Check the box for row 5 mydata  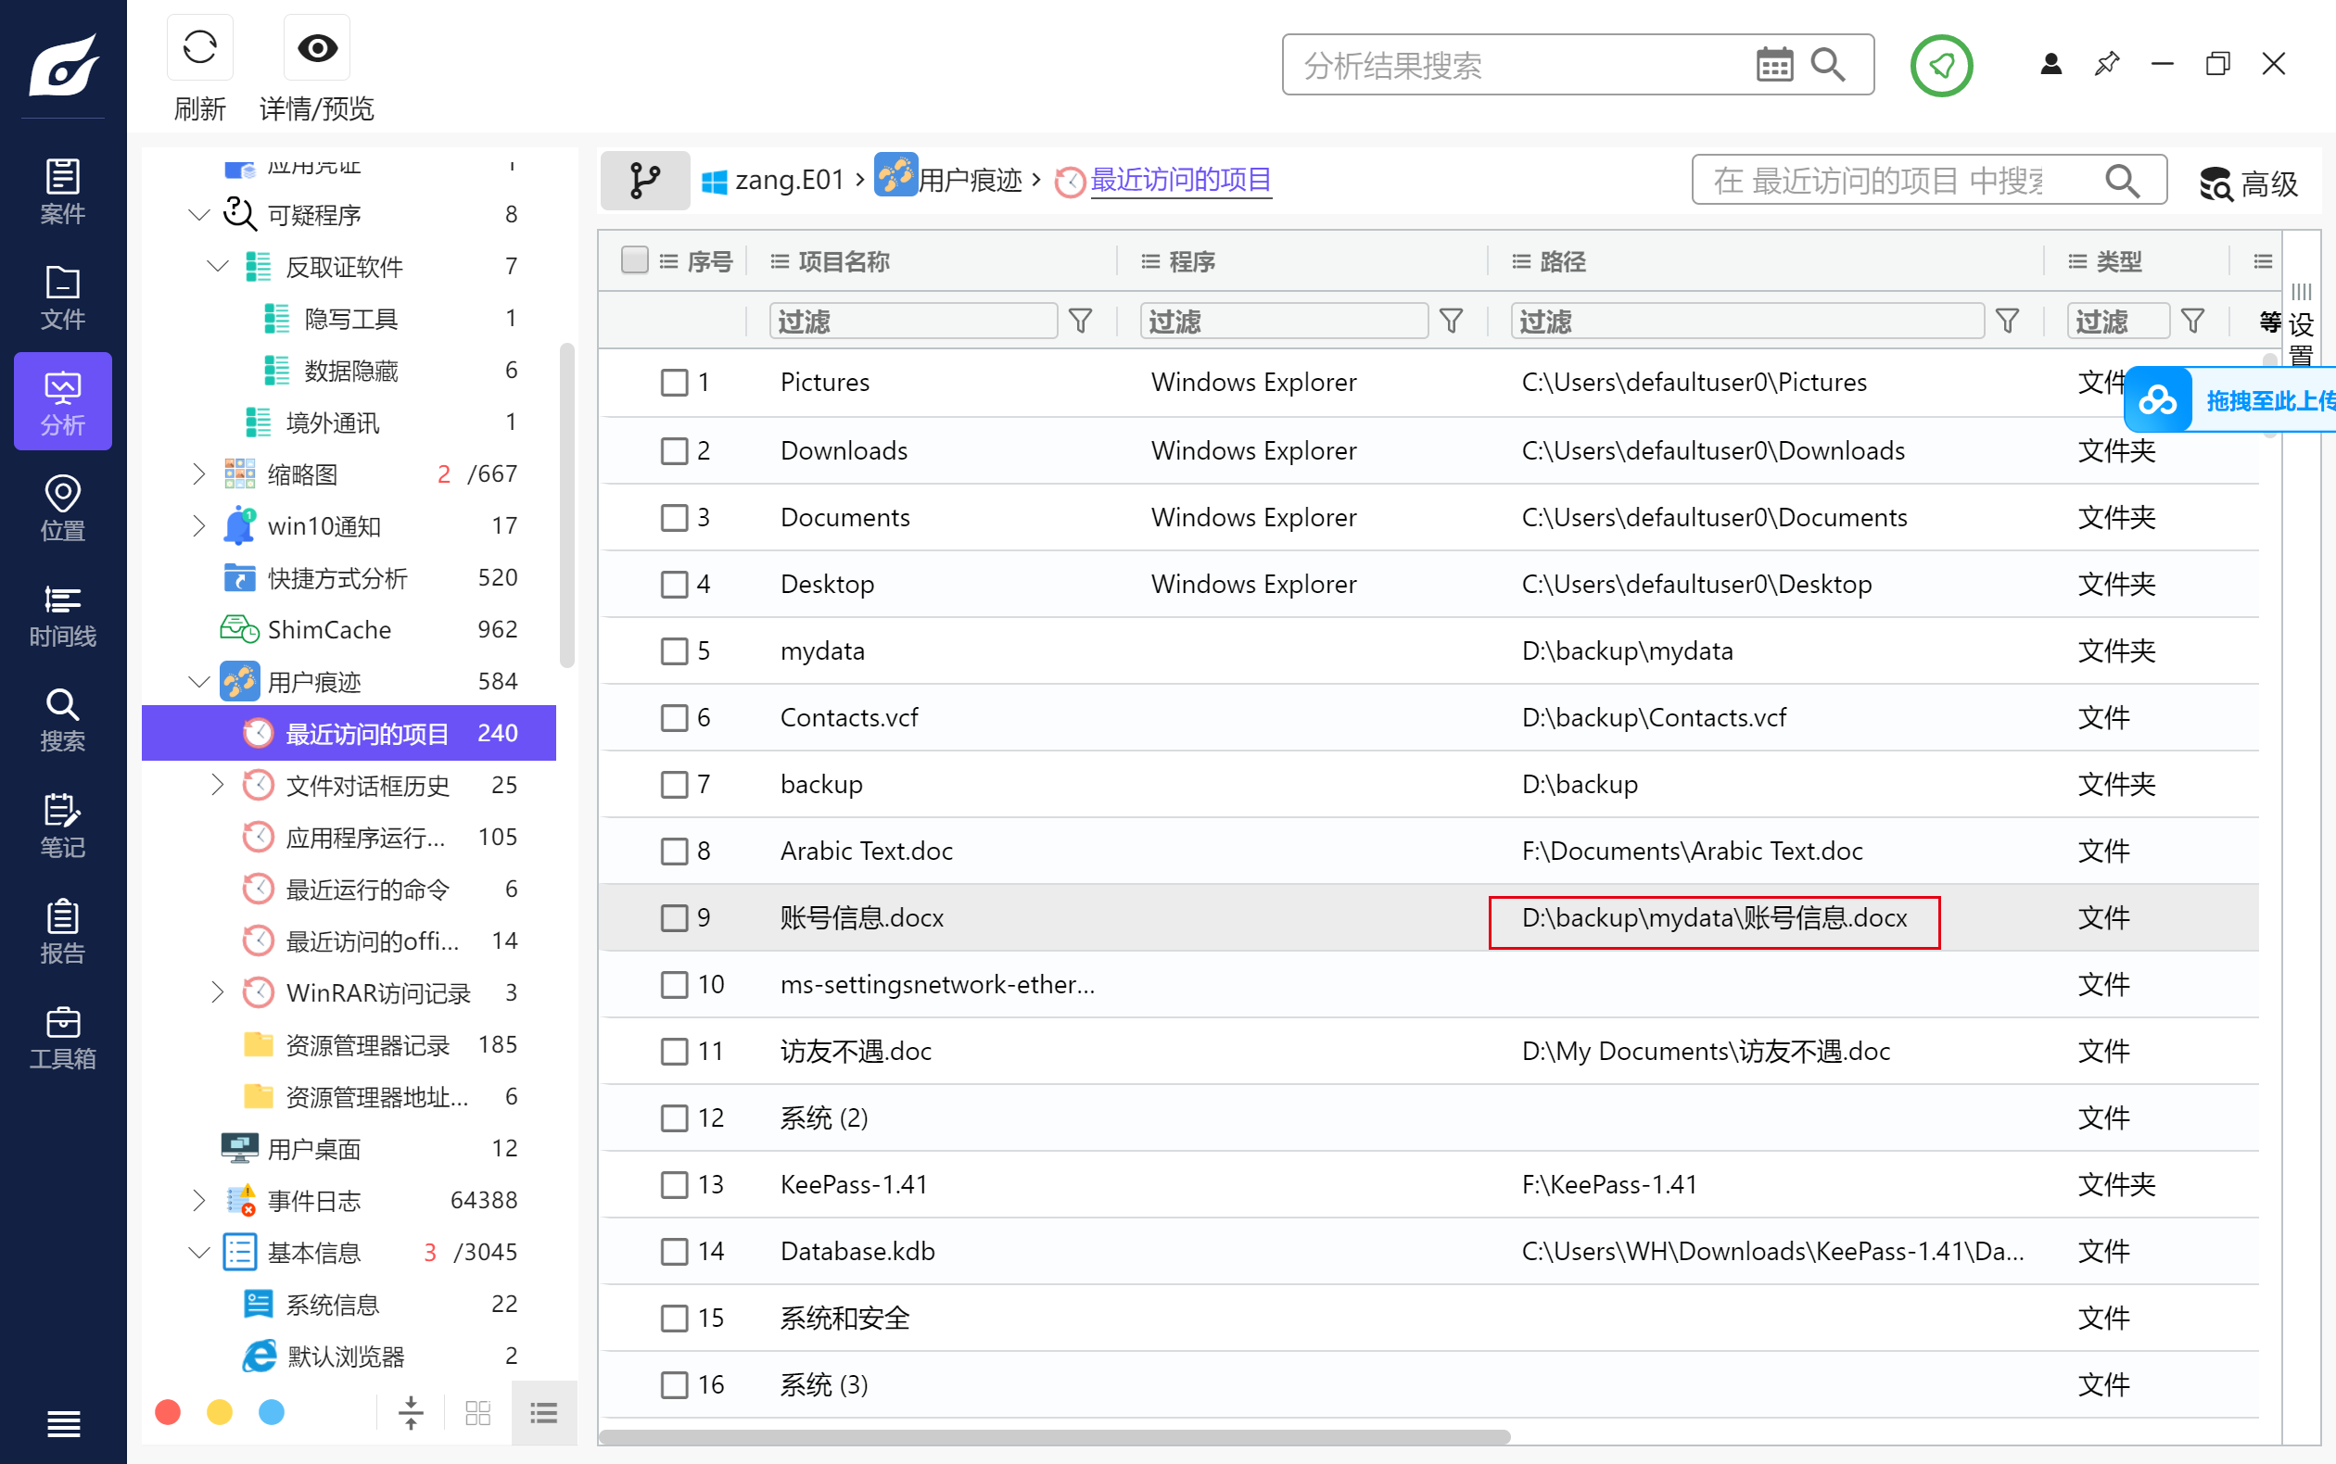pyautogui.click(x=674, y=650)
